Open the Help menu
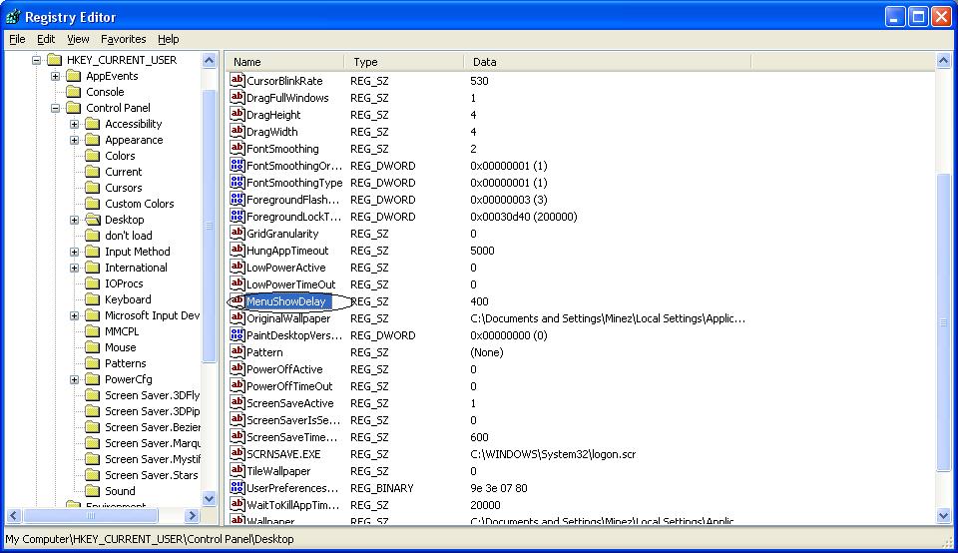Viewport: 958px width, 553px height. (168, 39)
